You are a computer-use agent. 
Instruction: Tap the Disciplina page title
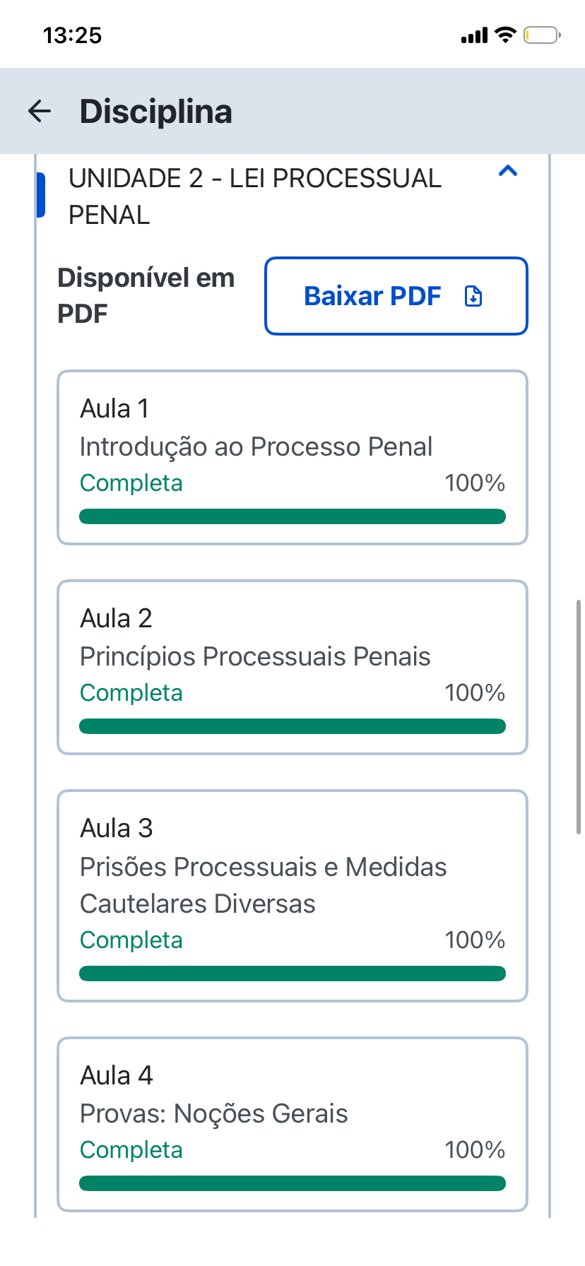tap(156, 112)
